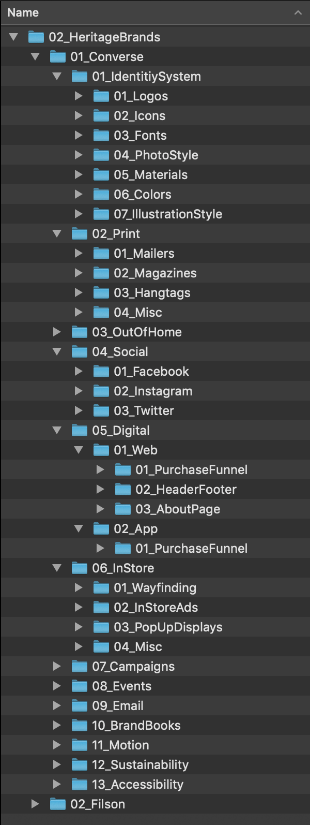This screenshot has height=825, width=310.
Task: Click the 03_Twitter folder icon
Action: 101,410
